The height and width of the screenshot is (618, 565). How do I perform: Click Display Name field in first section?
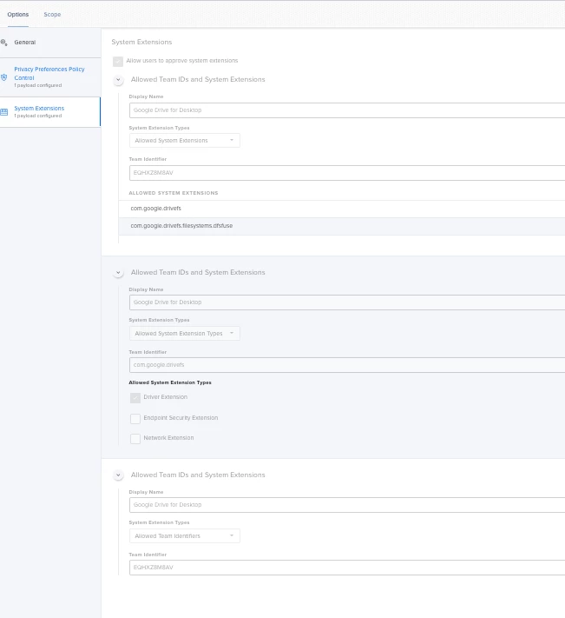click(x=347, y=110)
